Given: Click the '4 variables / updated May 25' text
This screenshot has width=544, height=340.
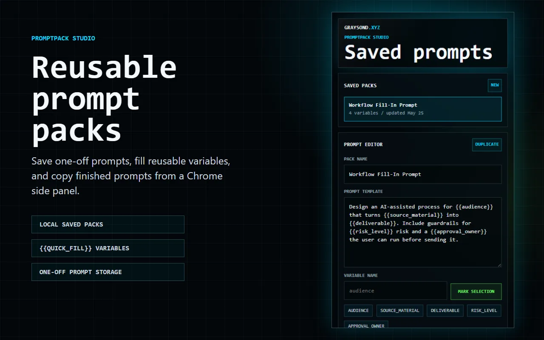Looking at the screenshot, I should 386,113.
